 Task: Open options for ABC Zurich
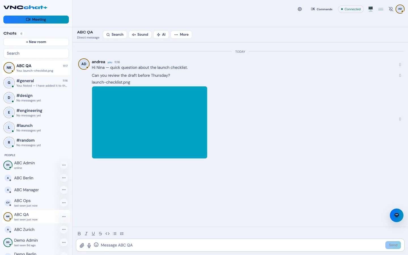(64, 229)
